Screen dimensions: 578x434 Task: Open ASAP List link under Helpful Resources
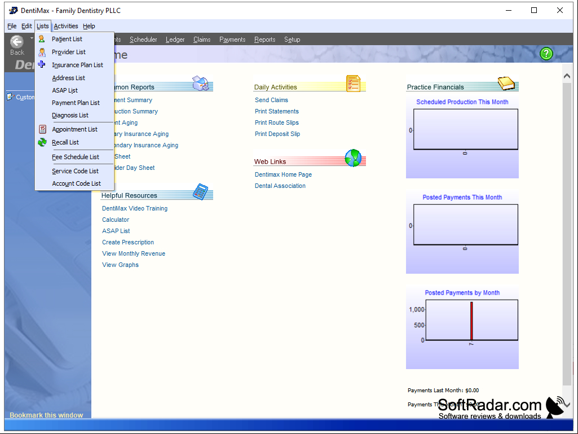pyautogui.click(x=116, y=231)
